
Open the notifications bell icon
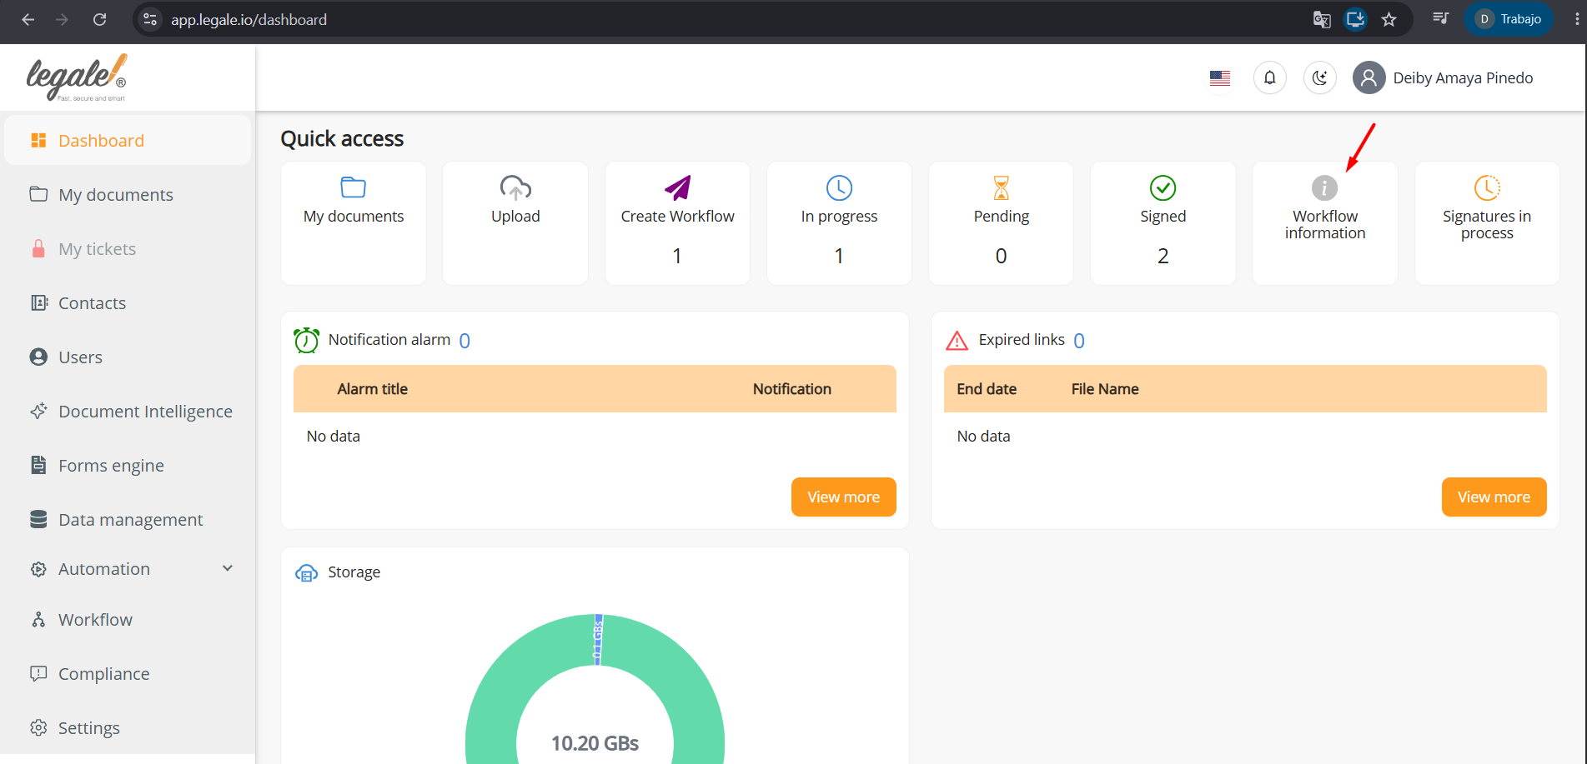[x=1269, y=77]
